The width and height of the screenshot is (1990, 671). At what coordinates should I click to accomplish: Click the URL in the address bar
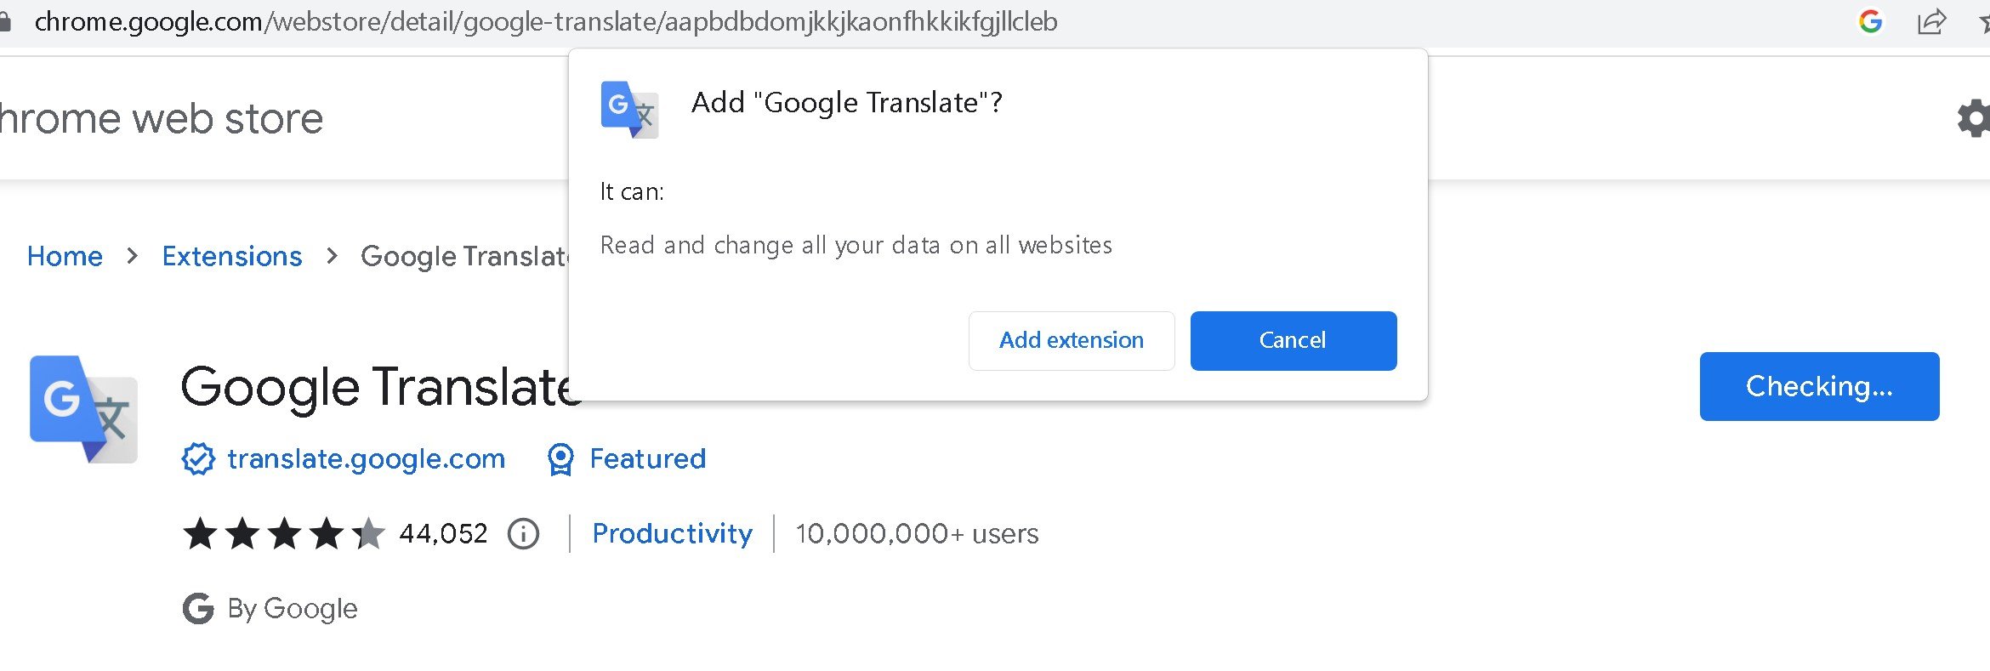coord(546,21)
